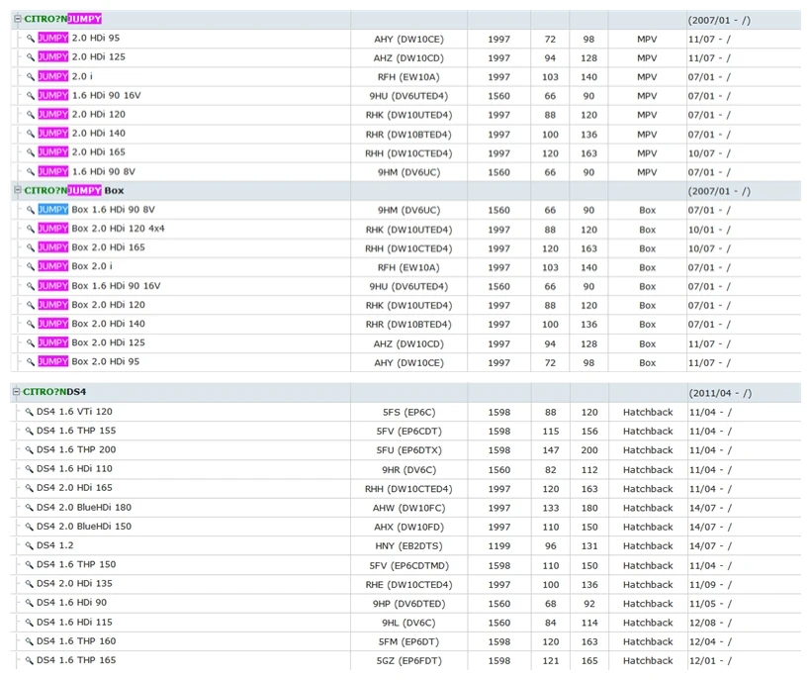Image resolution: width=811 pixels, height=680 pixels.
Task: Click magnifier icon beside JUMPY Box 2.0 HDi 120 4x4
Action: click(31, 229)
